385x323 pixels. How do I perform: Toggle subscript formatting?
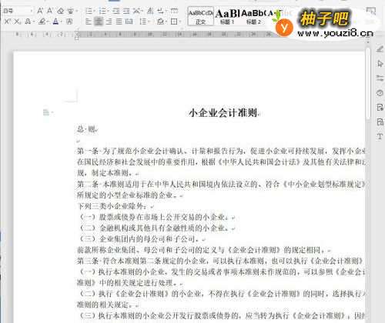point(17,22)
